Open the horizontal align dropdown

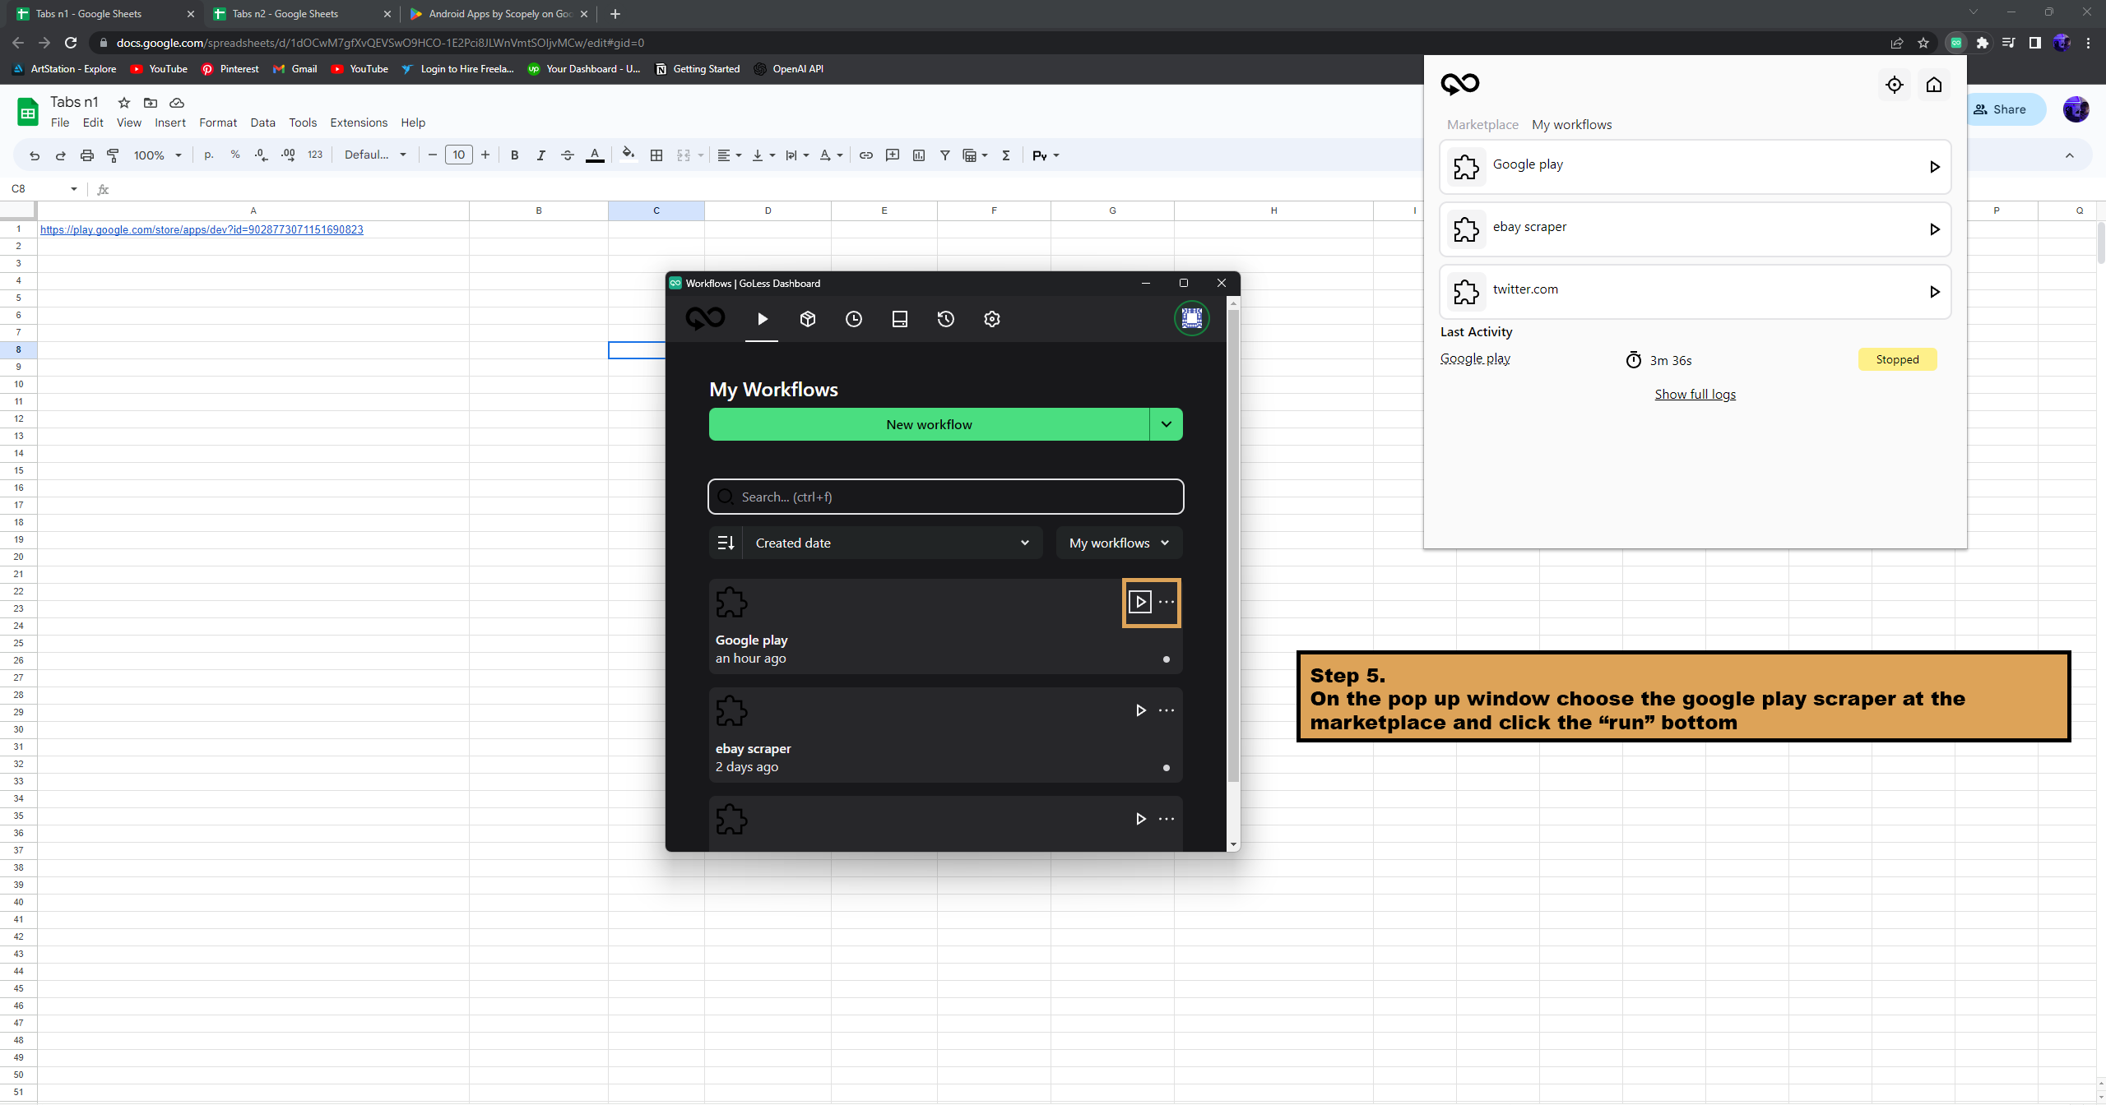(729, 155)
